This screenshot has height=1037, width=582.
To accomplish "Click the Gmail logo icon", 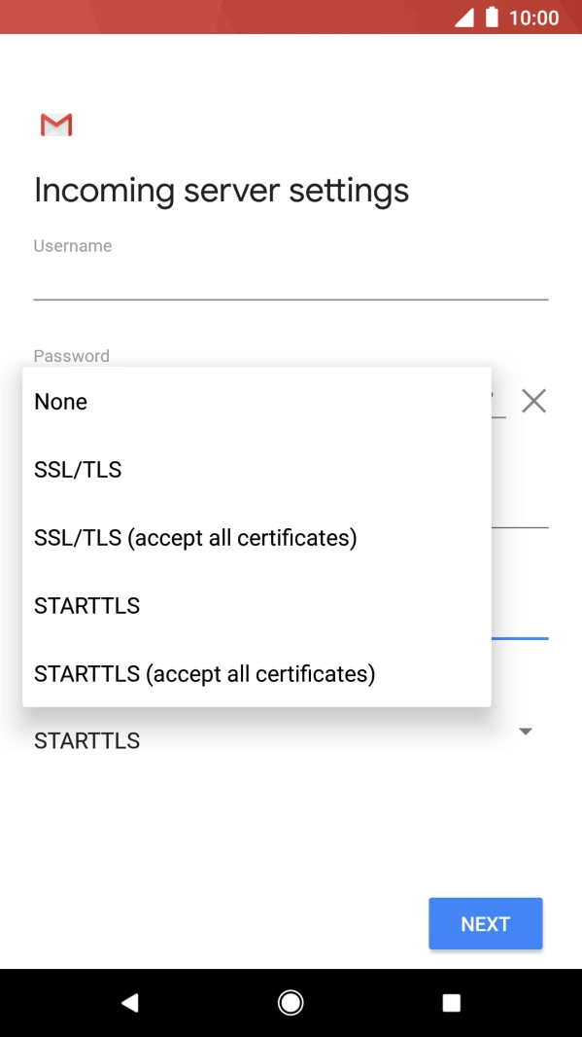I will 56,125.
